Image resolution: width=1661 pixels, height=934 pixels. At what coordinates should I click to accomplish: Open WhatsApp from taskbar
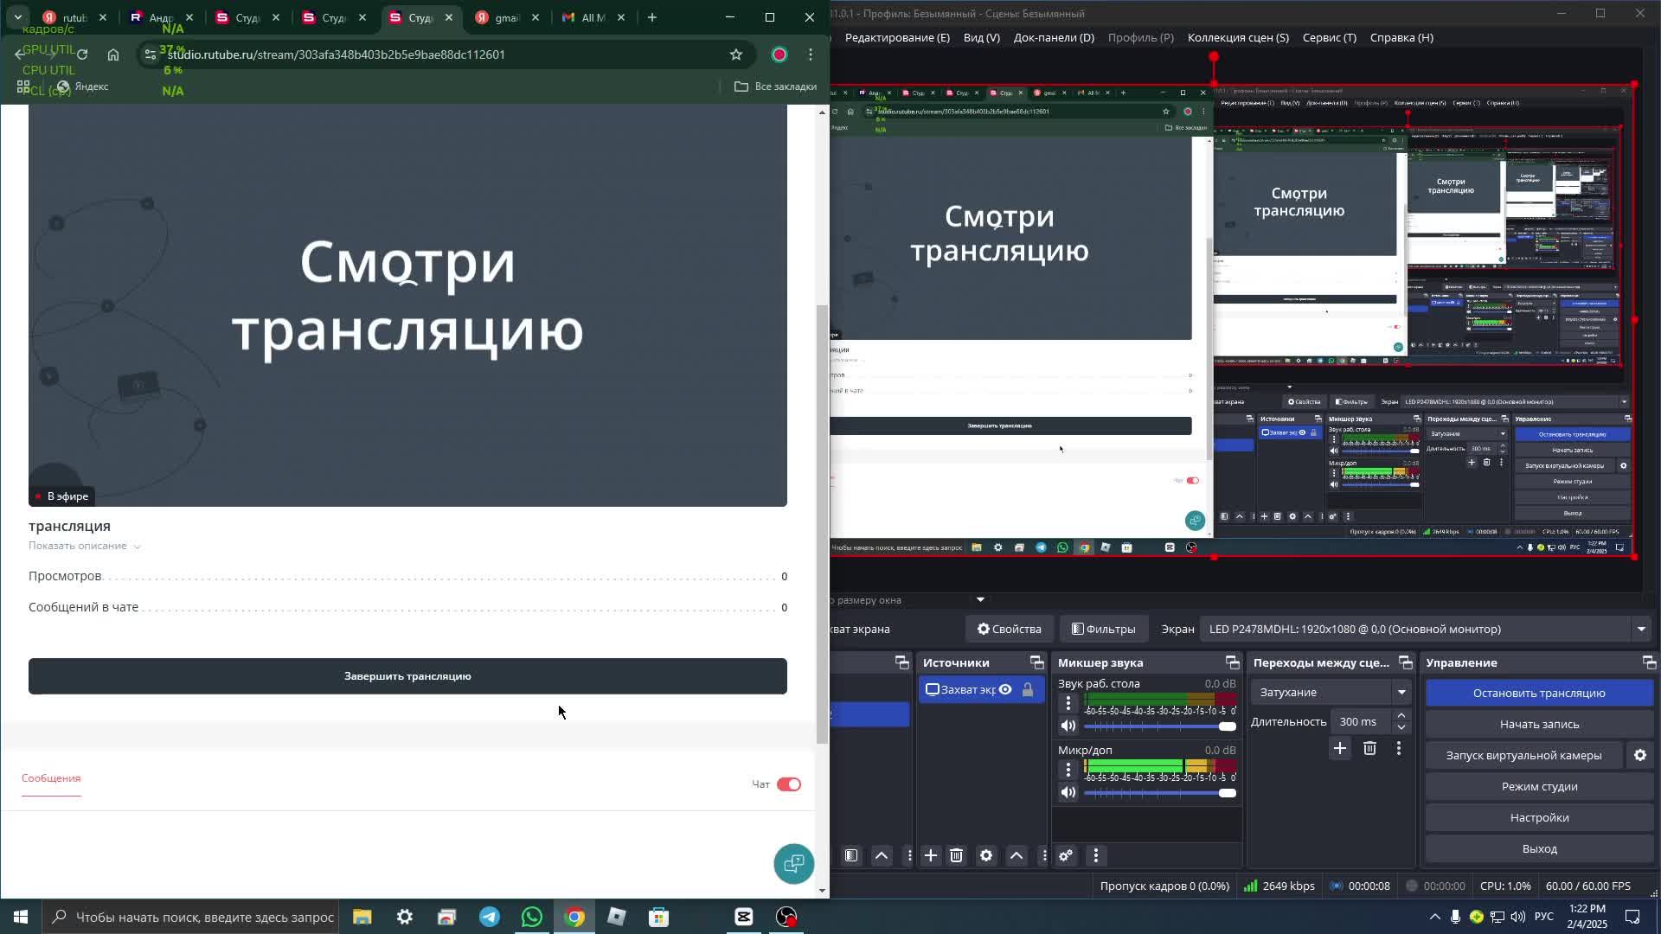pos(532,917)
